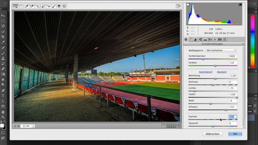The image size is (258, 145).
Task: Click the Farbton value field
Action: (x=233, y=63)
